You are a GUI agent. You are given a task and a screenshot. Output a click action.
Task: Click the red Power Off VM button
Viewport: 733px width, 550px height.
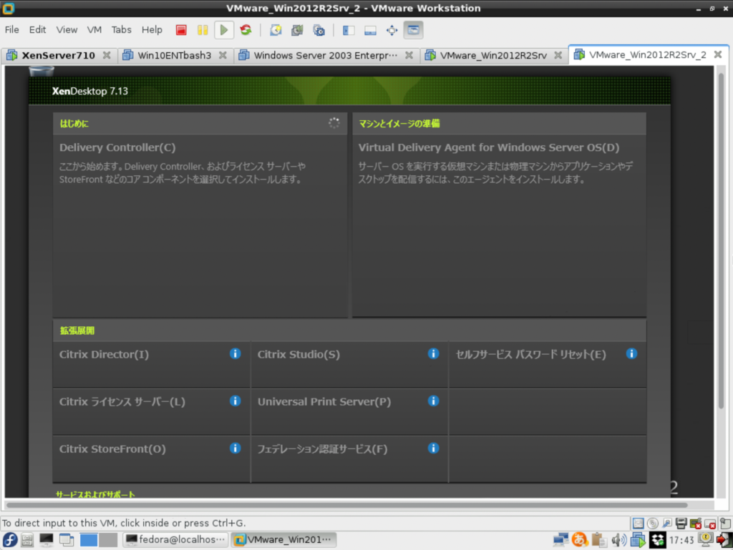[181, 30]
